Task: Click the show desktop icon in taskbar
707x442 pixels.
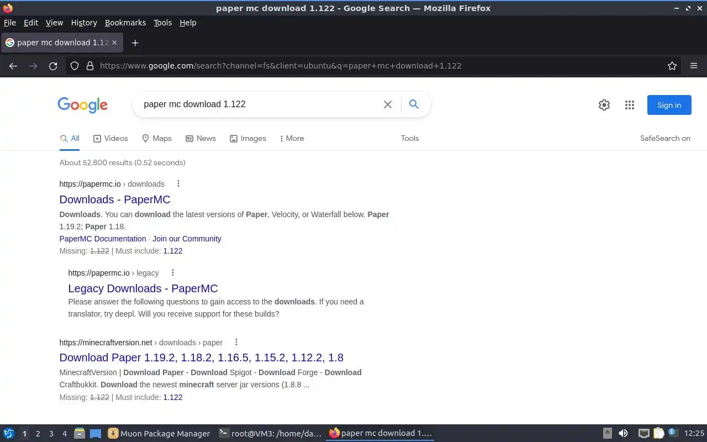Action: [96, 433]
